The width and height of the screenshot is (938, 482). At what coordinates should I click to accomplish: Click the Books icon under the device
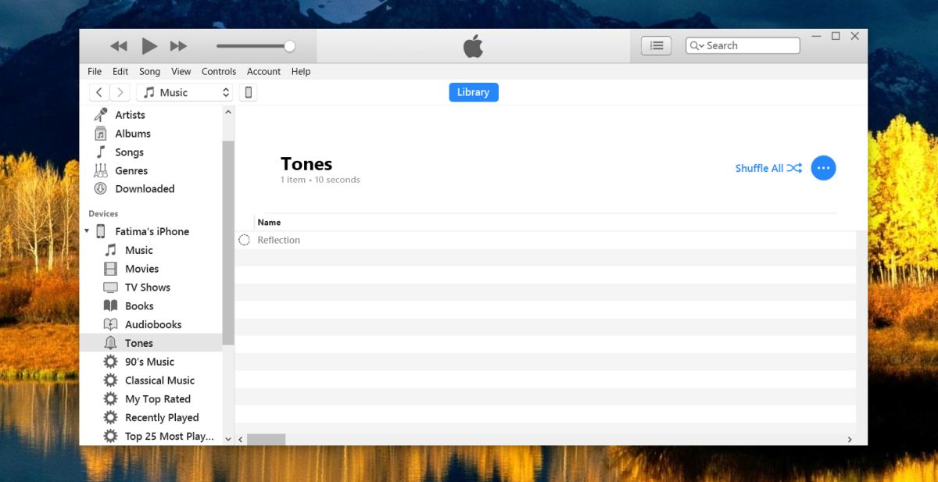tap(110, 306)
